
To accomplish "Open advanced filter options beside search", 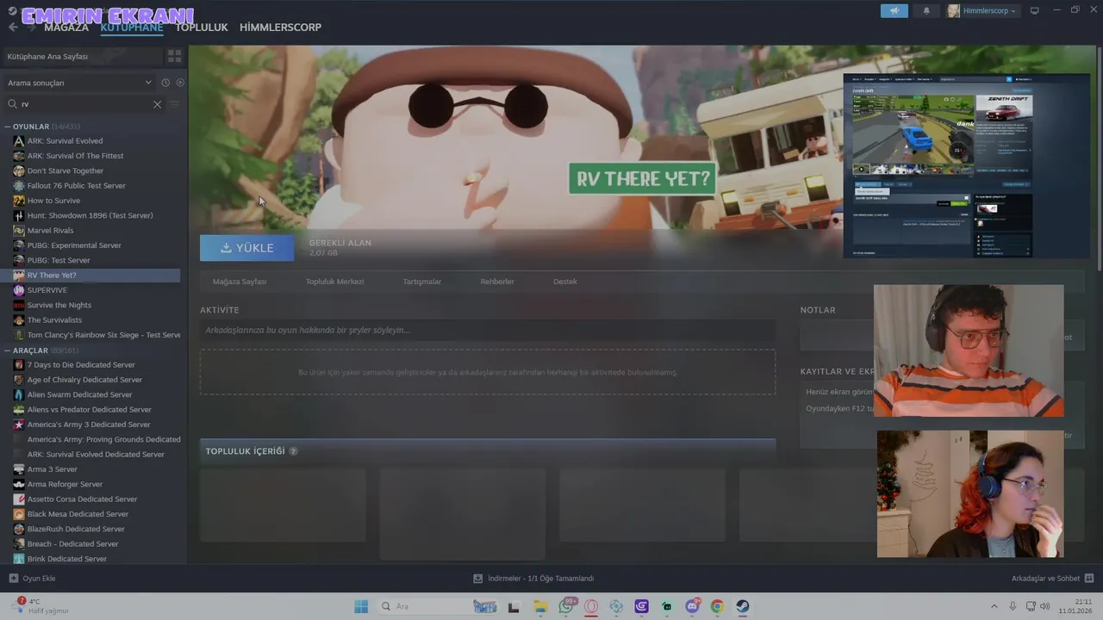I will (175, 104).
